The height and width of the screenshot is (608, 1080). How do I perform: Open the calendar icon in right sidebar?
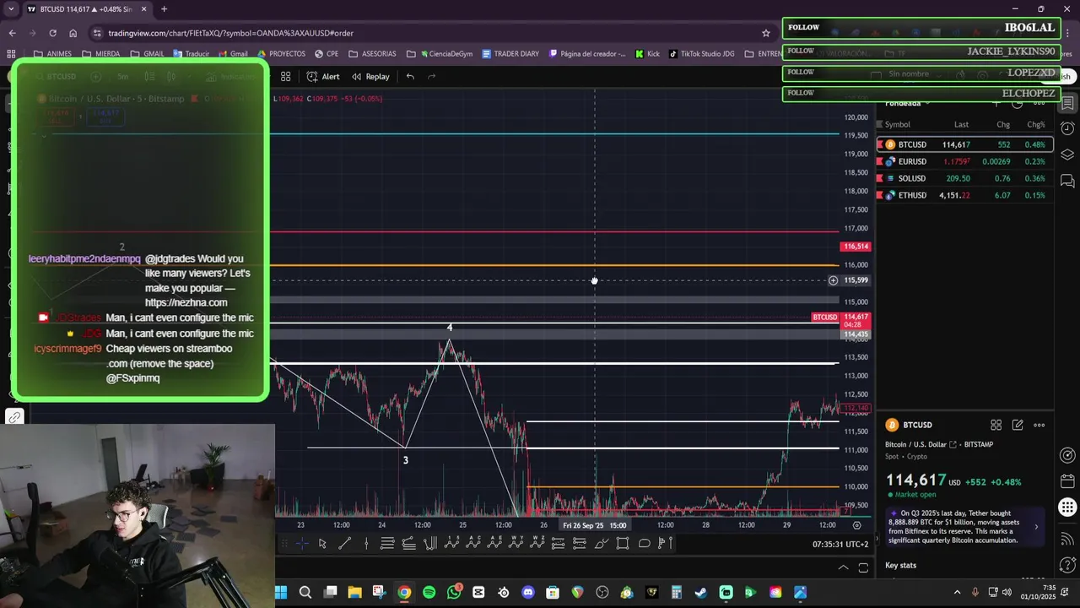[1067, 481]
